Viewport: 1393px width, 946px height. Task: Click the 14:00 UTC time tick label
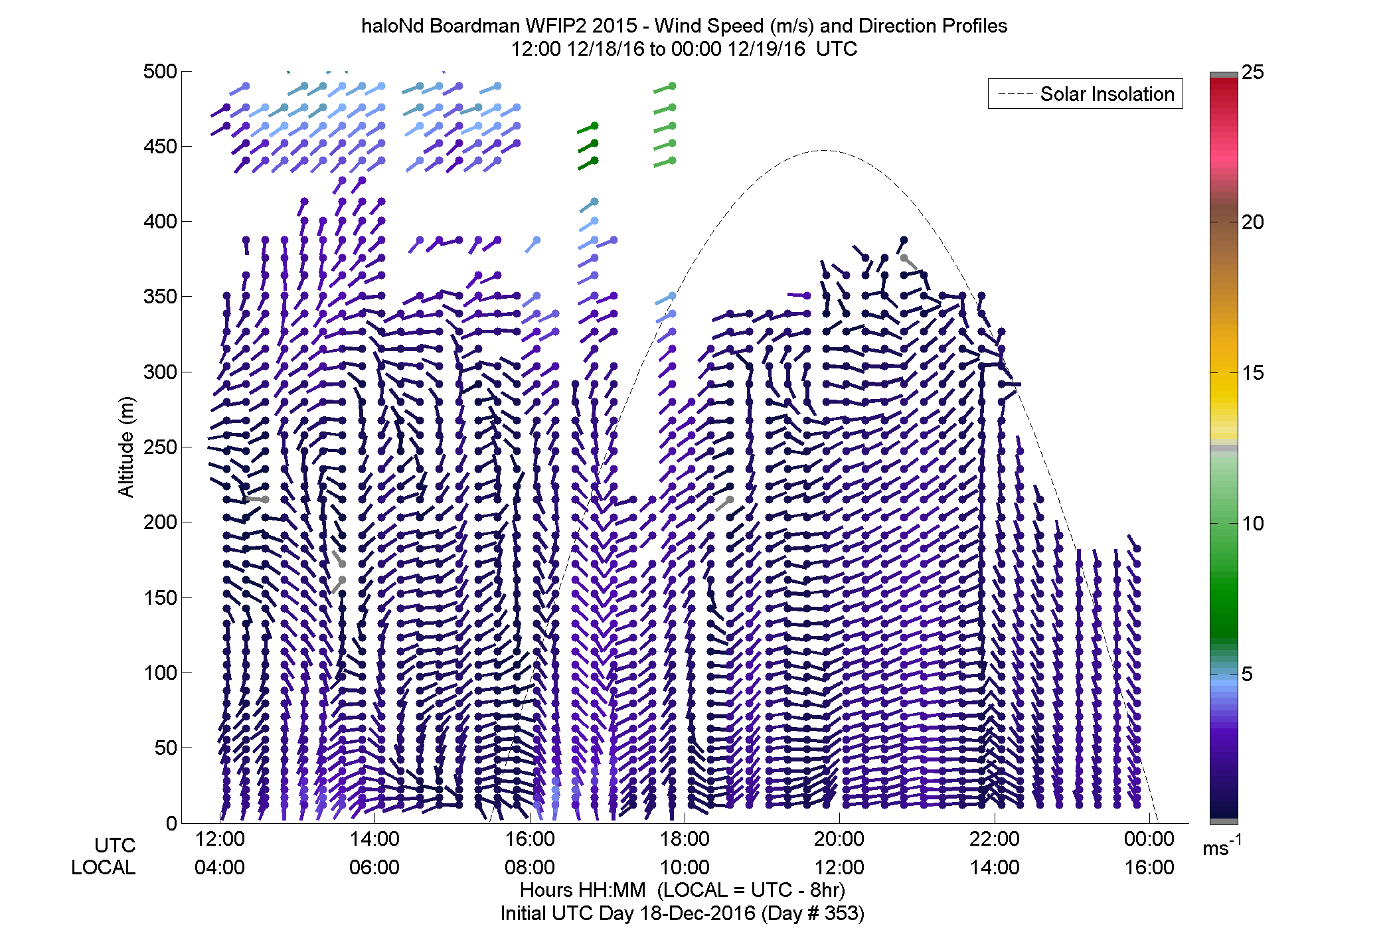click(x=374, y=838)
